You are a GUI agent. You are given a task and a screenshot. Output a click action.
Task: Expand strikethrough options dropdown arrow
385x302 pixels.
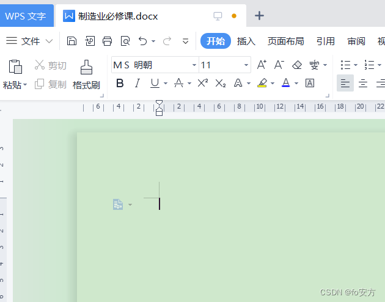pos(189,84)
